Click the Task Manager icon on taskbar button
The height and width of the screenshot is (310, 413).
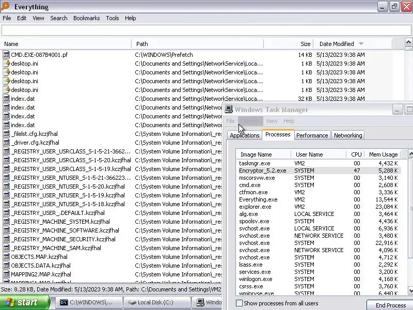click(200, 302)
